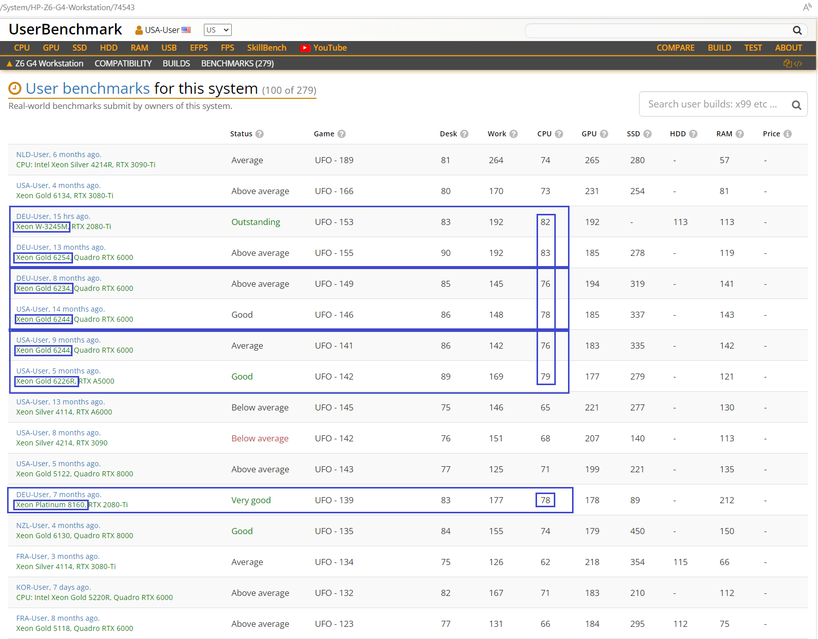Click the copy/embed code icon
The height and width of the screenshot is (639, 818).
point(793,63)
